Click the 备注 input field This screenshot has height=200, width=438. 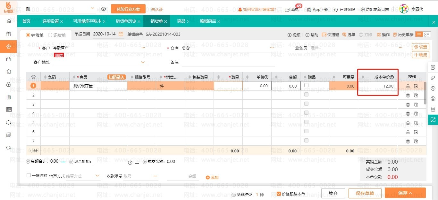tap(228, 62)
